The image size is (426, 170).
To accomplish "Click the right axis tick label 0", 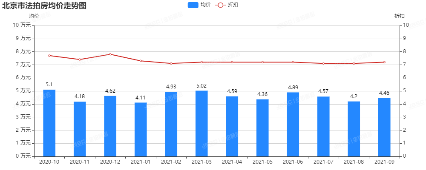I will coord(405,156).
